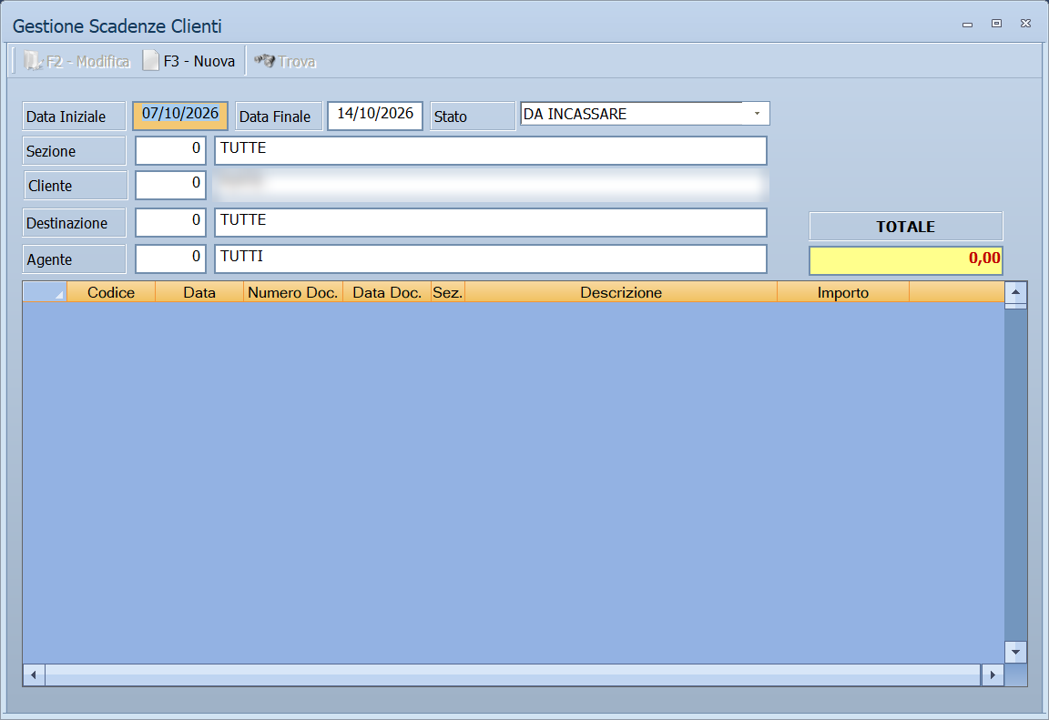The height and width of the screenshot is (720, 1049).
Task: Select the Agente description field showing TUTTI
Action: [491, 259]
